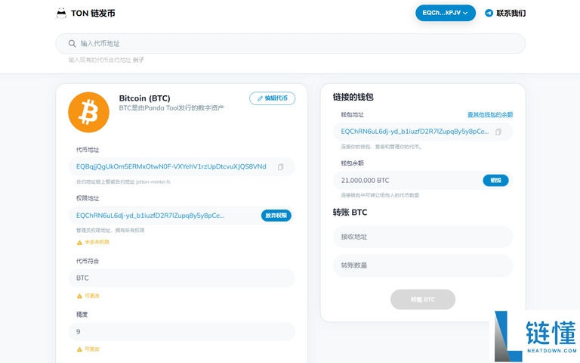Click the 转账 BTC transfer button

[423, 299]
